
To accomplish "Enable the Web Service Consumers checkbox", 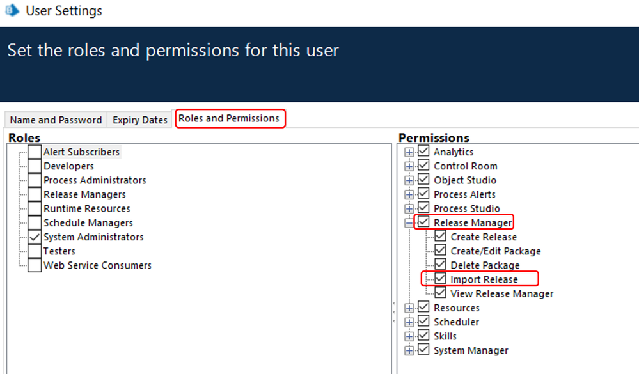I will pos(35,265).
